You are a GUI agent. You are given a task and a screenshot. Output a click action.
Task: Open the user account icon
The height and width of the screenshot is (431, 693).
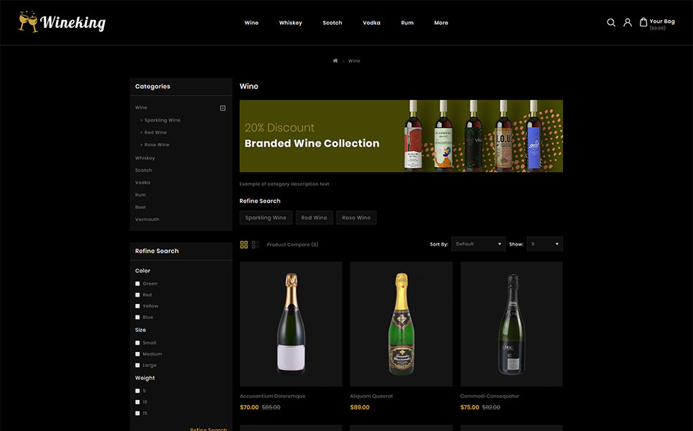tap(627, 22)
